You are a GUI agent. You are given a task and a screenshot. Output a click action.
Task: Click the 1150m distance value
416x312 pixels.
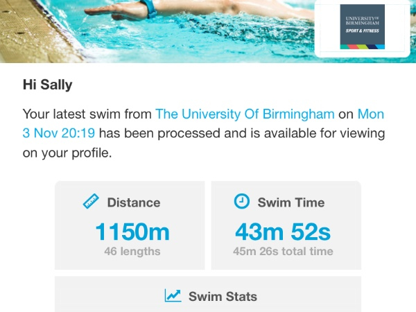pyautogui.click(x=132, y=231)
